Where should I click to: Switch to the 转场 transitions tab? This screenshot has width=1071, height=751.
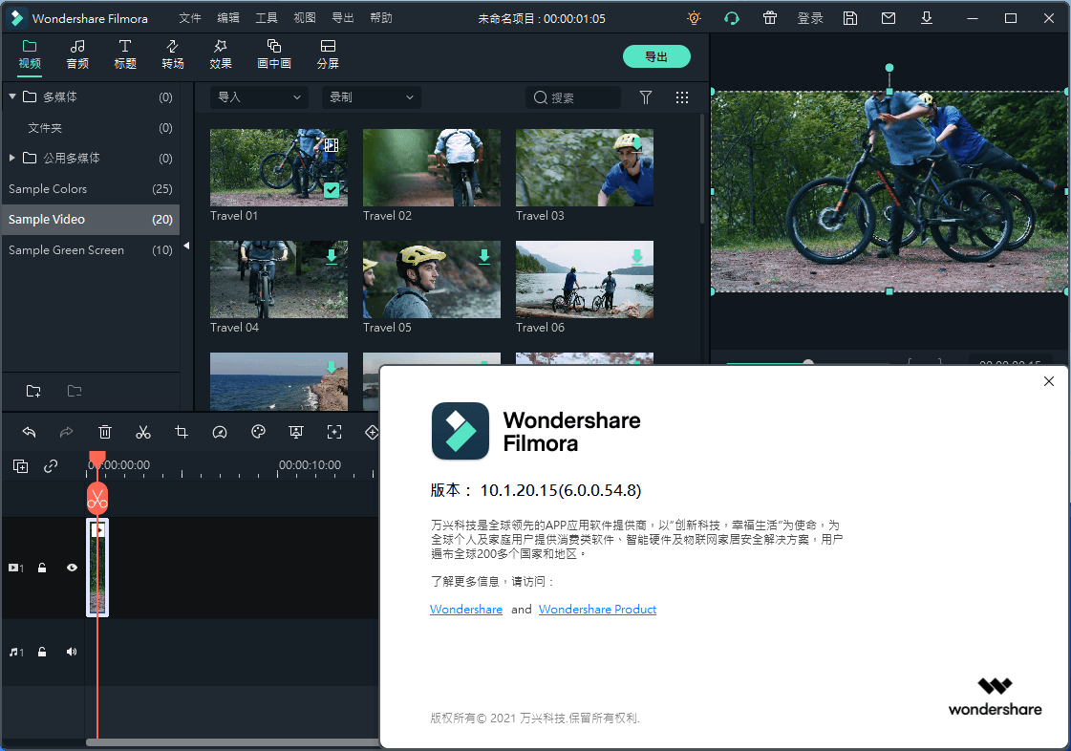pyautogui.click(x=173, y=54)
